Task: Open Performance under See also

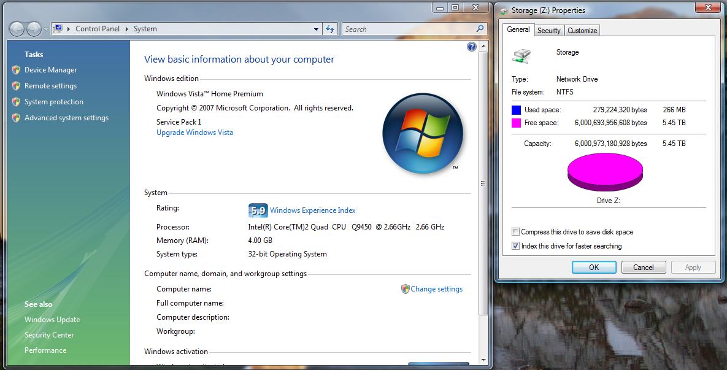Action: click(x=45, y=350)
